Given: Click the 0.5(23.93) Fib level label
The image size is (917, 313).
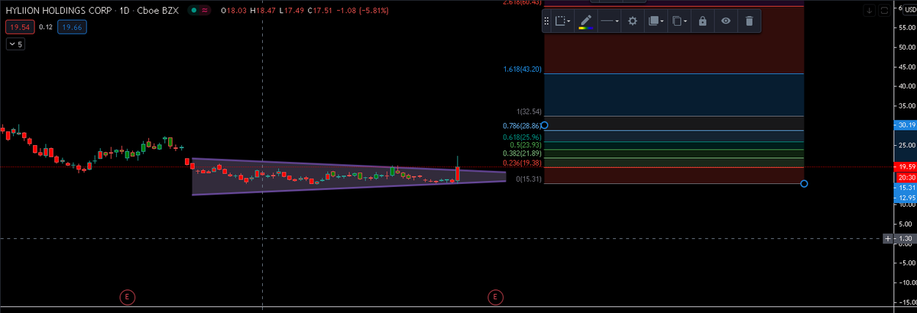Looking at the screenshot, I should (x=526, y=145).
